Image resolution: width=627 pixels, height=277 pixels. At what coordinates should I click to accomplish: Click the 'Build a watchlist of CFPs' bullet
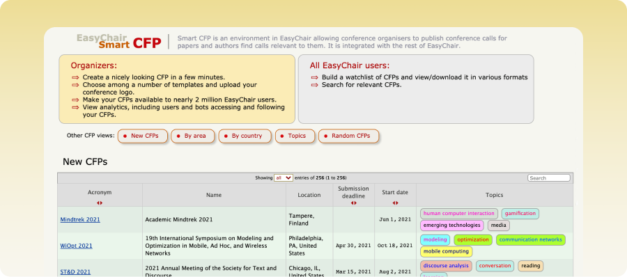[425, 77]
